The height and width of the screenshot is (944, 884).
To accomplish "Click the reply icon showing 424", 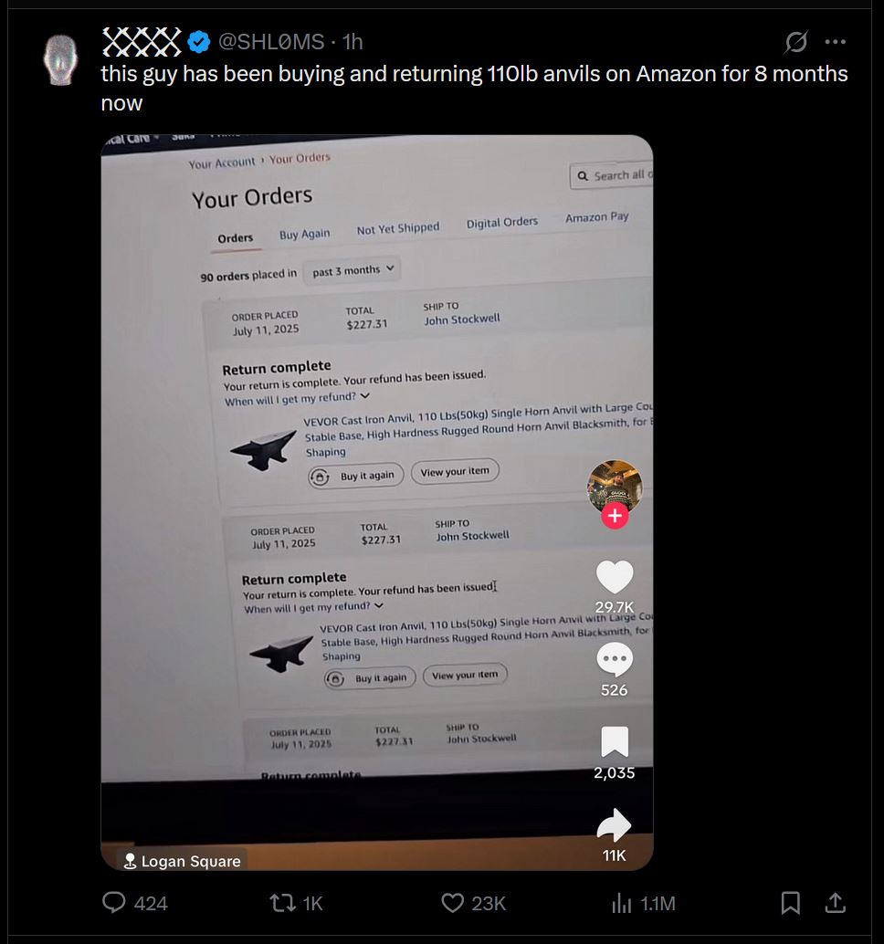I will [114, 902].
